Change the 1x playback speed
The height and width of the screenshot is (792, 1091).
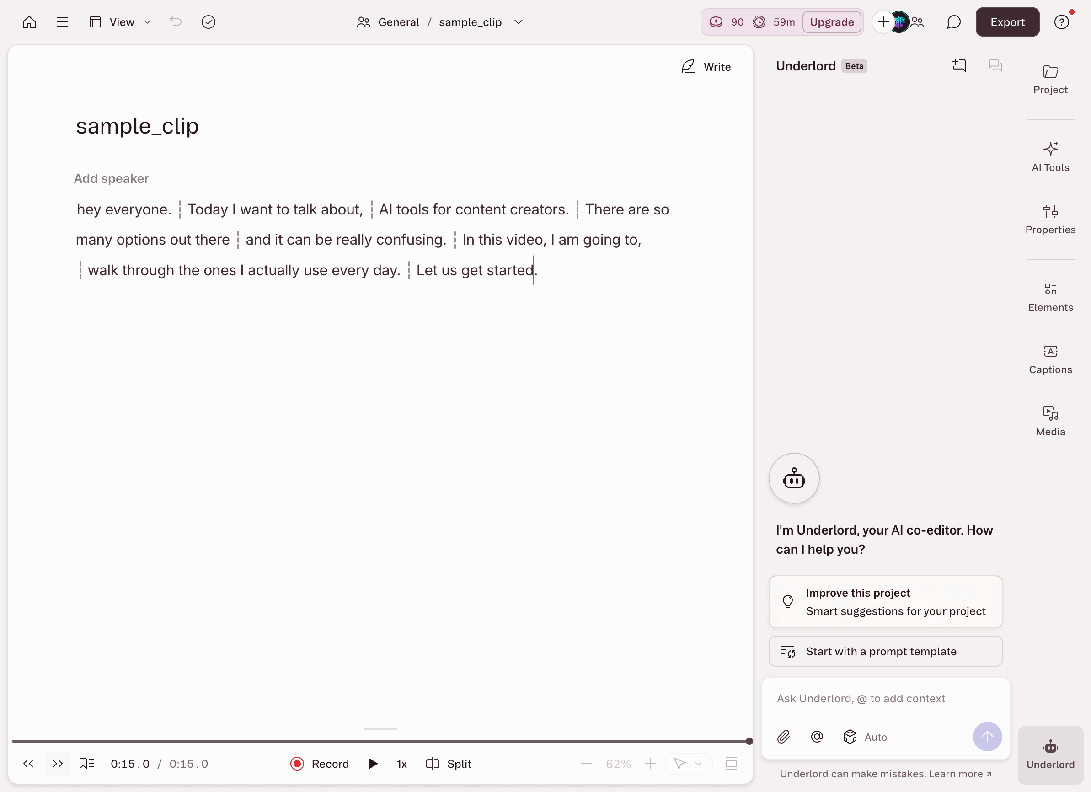point(401,764)
